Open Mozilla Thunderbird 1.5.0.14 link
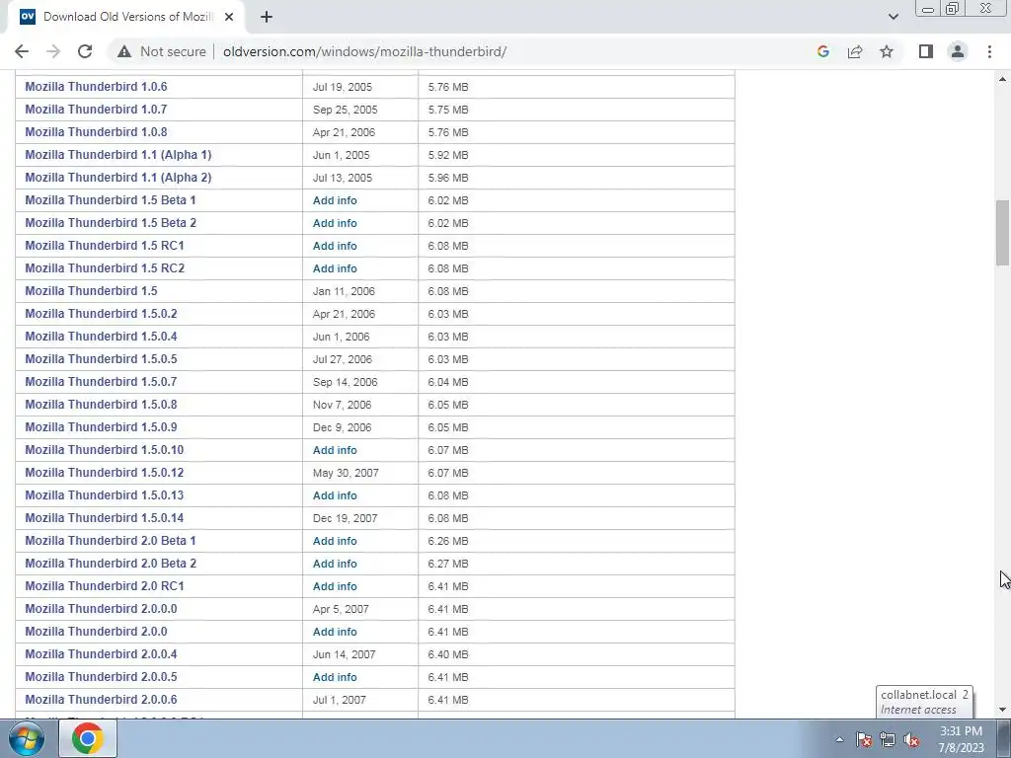The height and width of the screenshot is (758, 1011). [x=105, y=517]
